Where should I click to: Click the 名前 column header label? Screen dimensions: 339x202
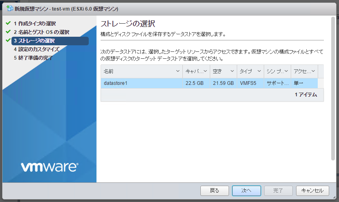point(108,71)
